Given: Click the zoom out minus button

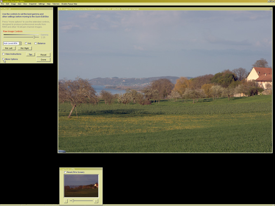Looking at the screenshot, I should 66,201.
